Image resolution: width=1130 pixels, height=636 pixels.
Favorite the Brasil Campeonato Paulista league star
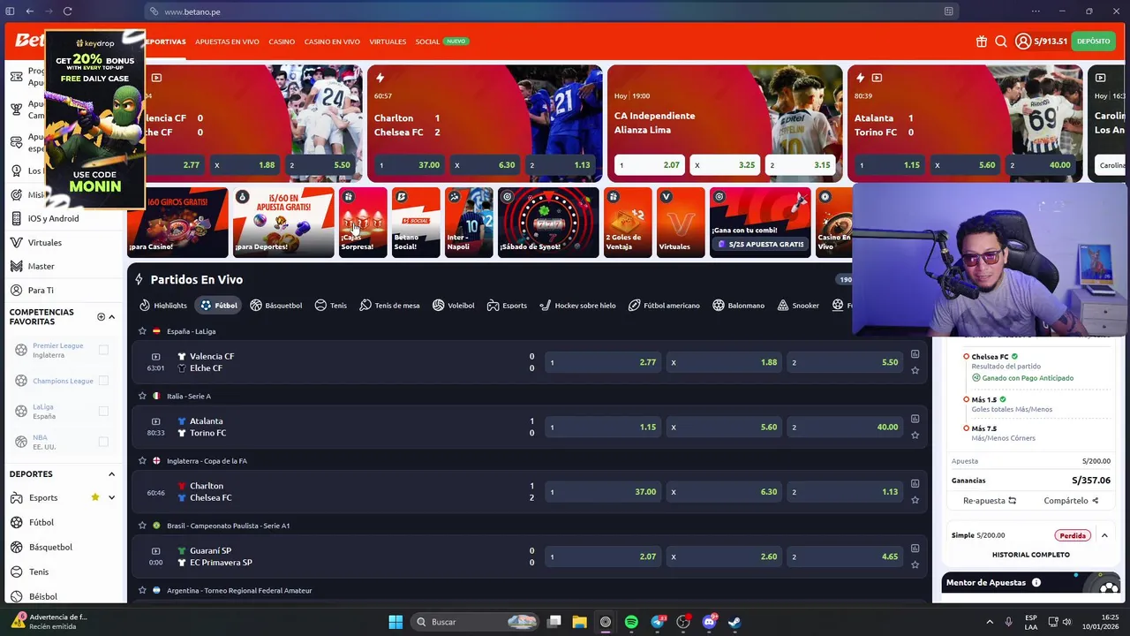tap(142, 526)
